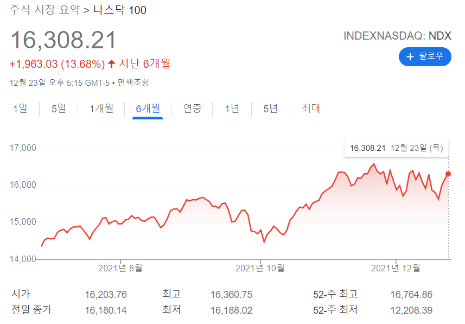Select the 1일 time range tab
465x324 pixels.
pos(20,109)
